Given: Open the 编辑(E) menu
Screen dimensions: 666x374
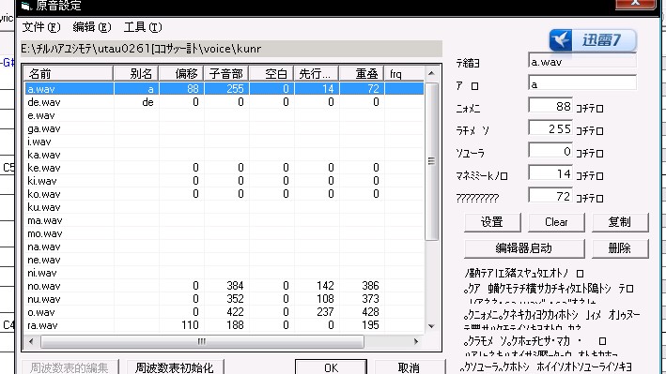Looking at the screenshot, I should [x=92, y=27].
